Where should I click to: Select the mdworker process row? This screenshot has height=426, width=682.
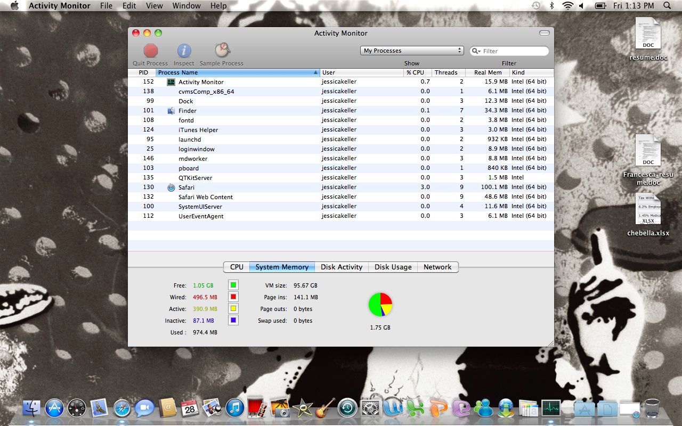tap(341, 159)
